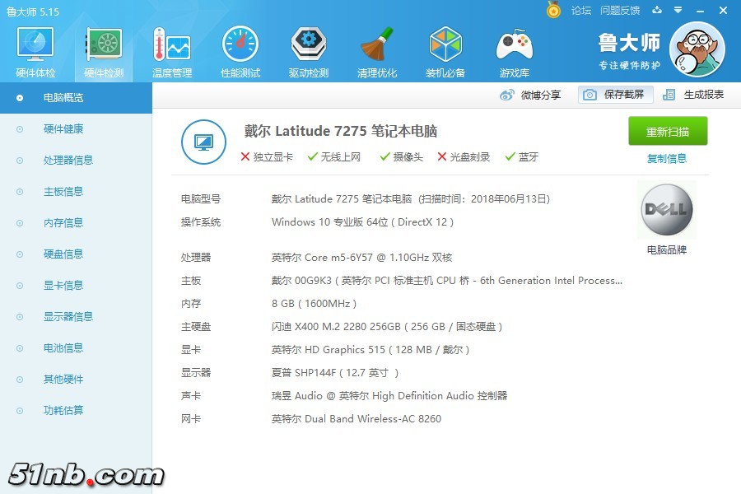Copy hardware details via 复制信息 link
Screen dimensions: 741x494
(667, 158)
